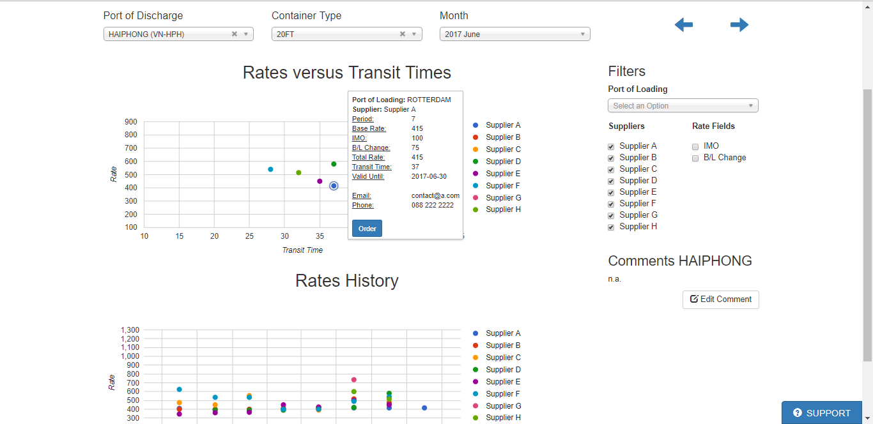Click Supplier G legend in Rates versus Transit Times

tap(497, 198)
